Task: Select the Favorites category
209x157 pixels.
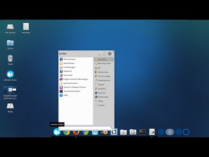Action: tap(104, 59)
